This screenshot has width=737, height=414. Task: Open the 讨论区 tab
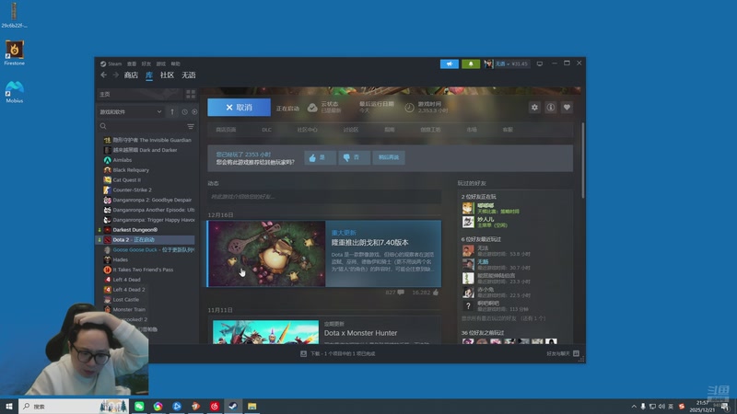pyautogui.click(x=351, y=130)
